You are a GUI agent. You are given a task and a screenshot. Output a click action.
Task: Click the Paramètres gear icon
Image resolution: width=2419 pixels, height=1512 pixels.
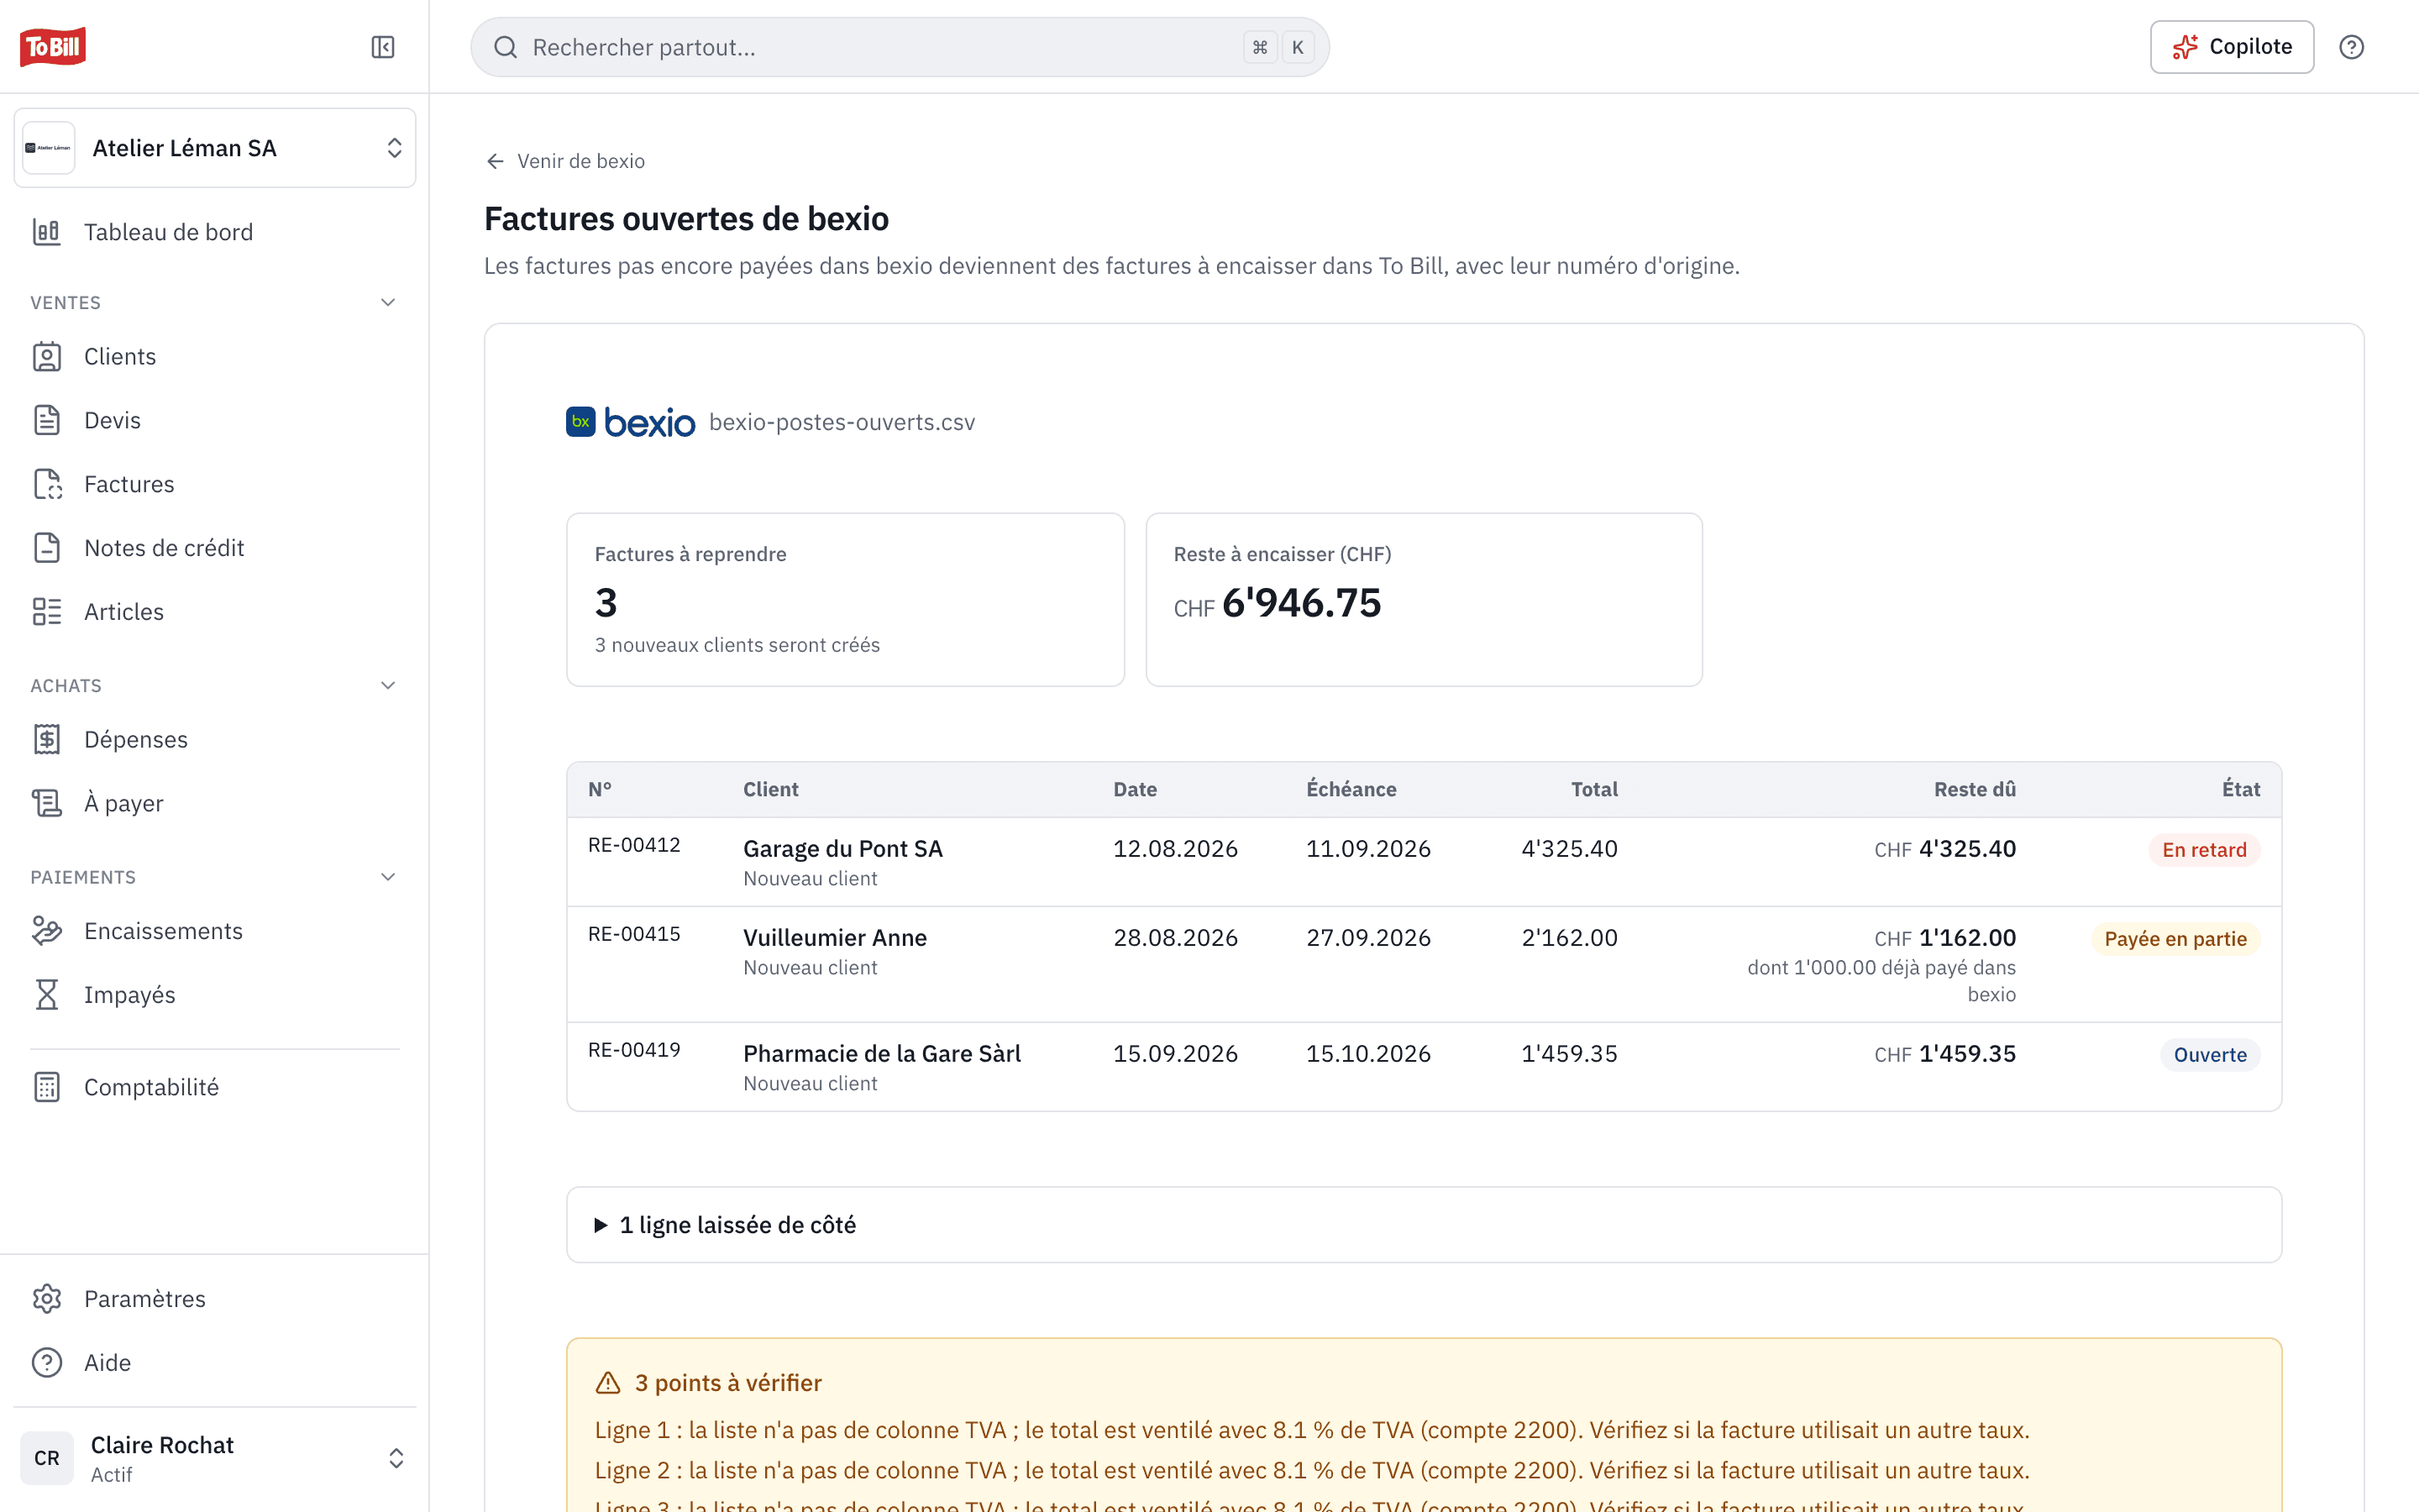(x=47, y=1299)
